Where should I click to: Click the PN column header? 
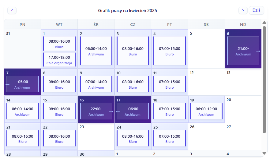click(x=22, y=24)
